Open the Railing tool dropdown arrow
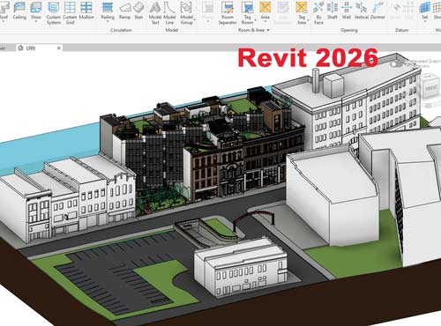 (108, 21)
